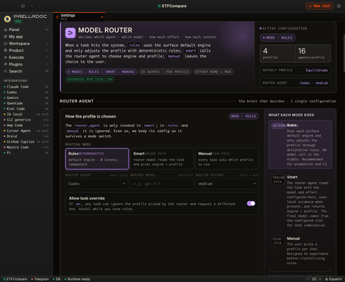Click the Codex medium router agent value
Screen dimensions: 345x282
click(x=314, y=83)
